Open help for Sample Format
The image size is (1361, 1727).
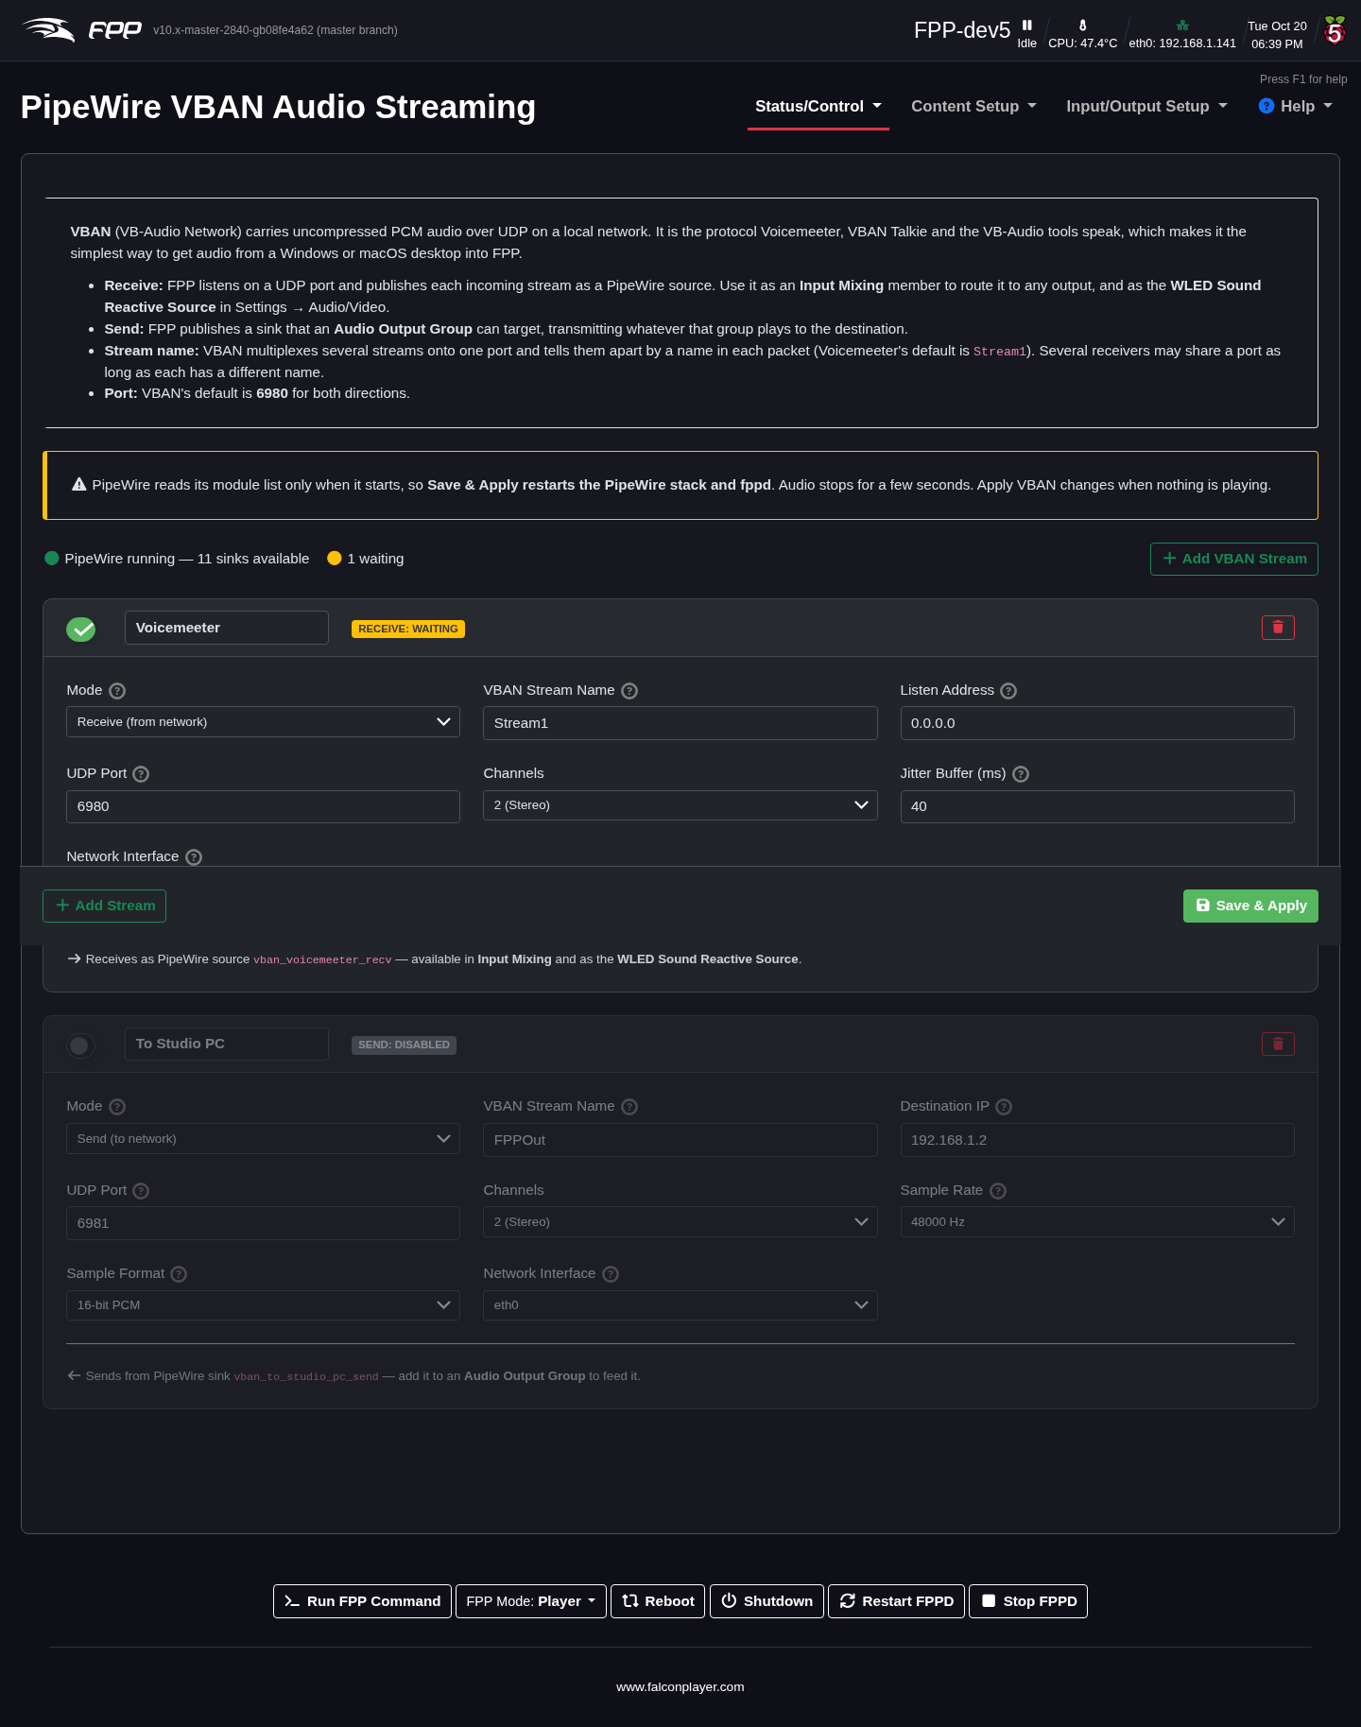179,1274
